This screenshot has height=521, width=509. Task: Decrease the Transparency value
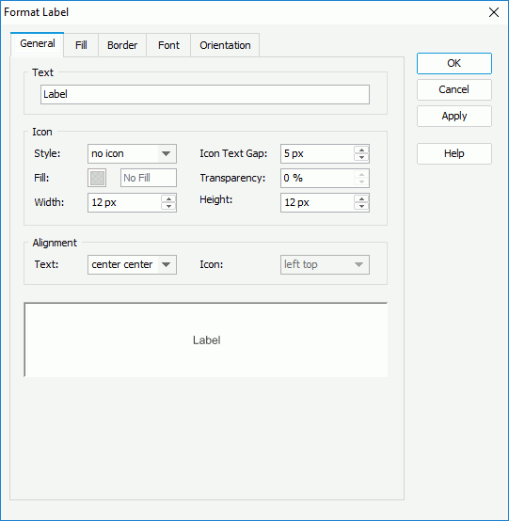click(361, 182)
